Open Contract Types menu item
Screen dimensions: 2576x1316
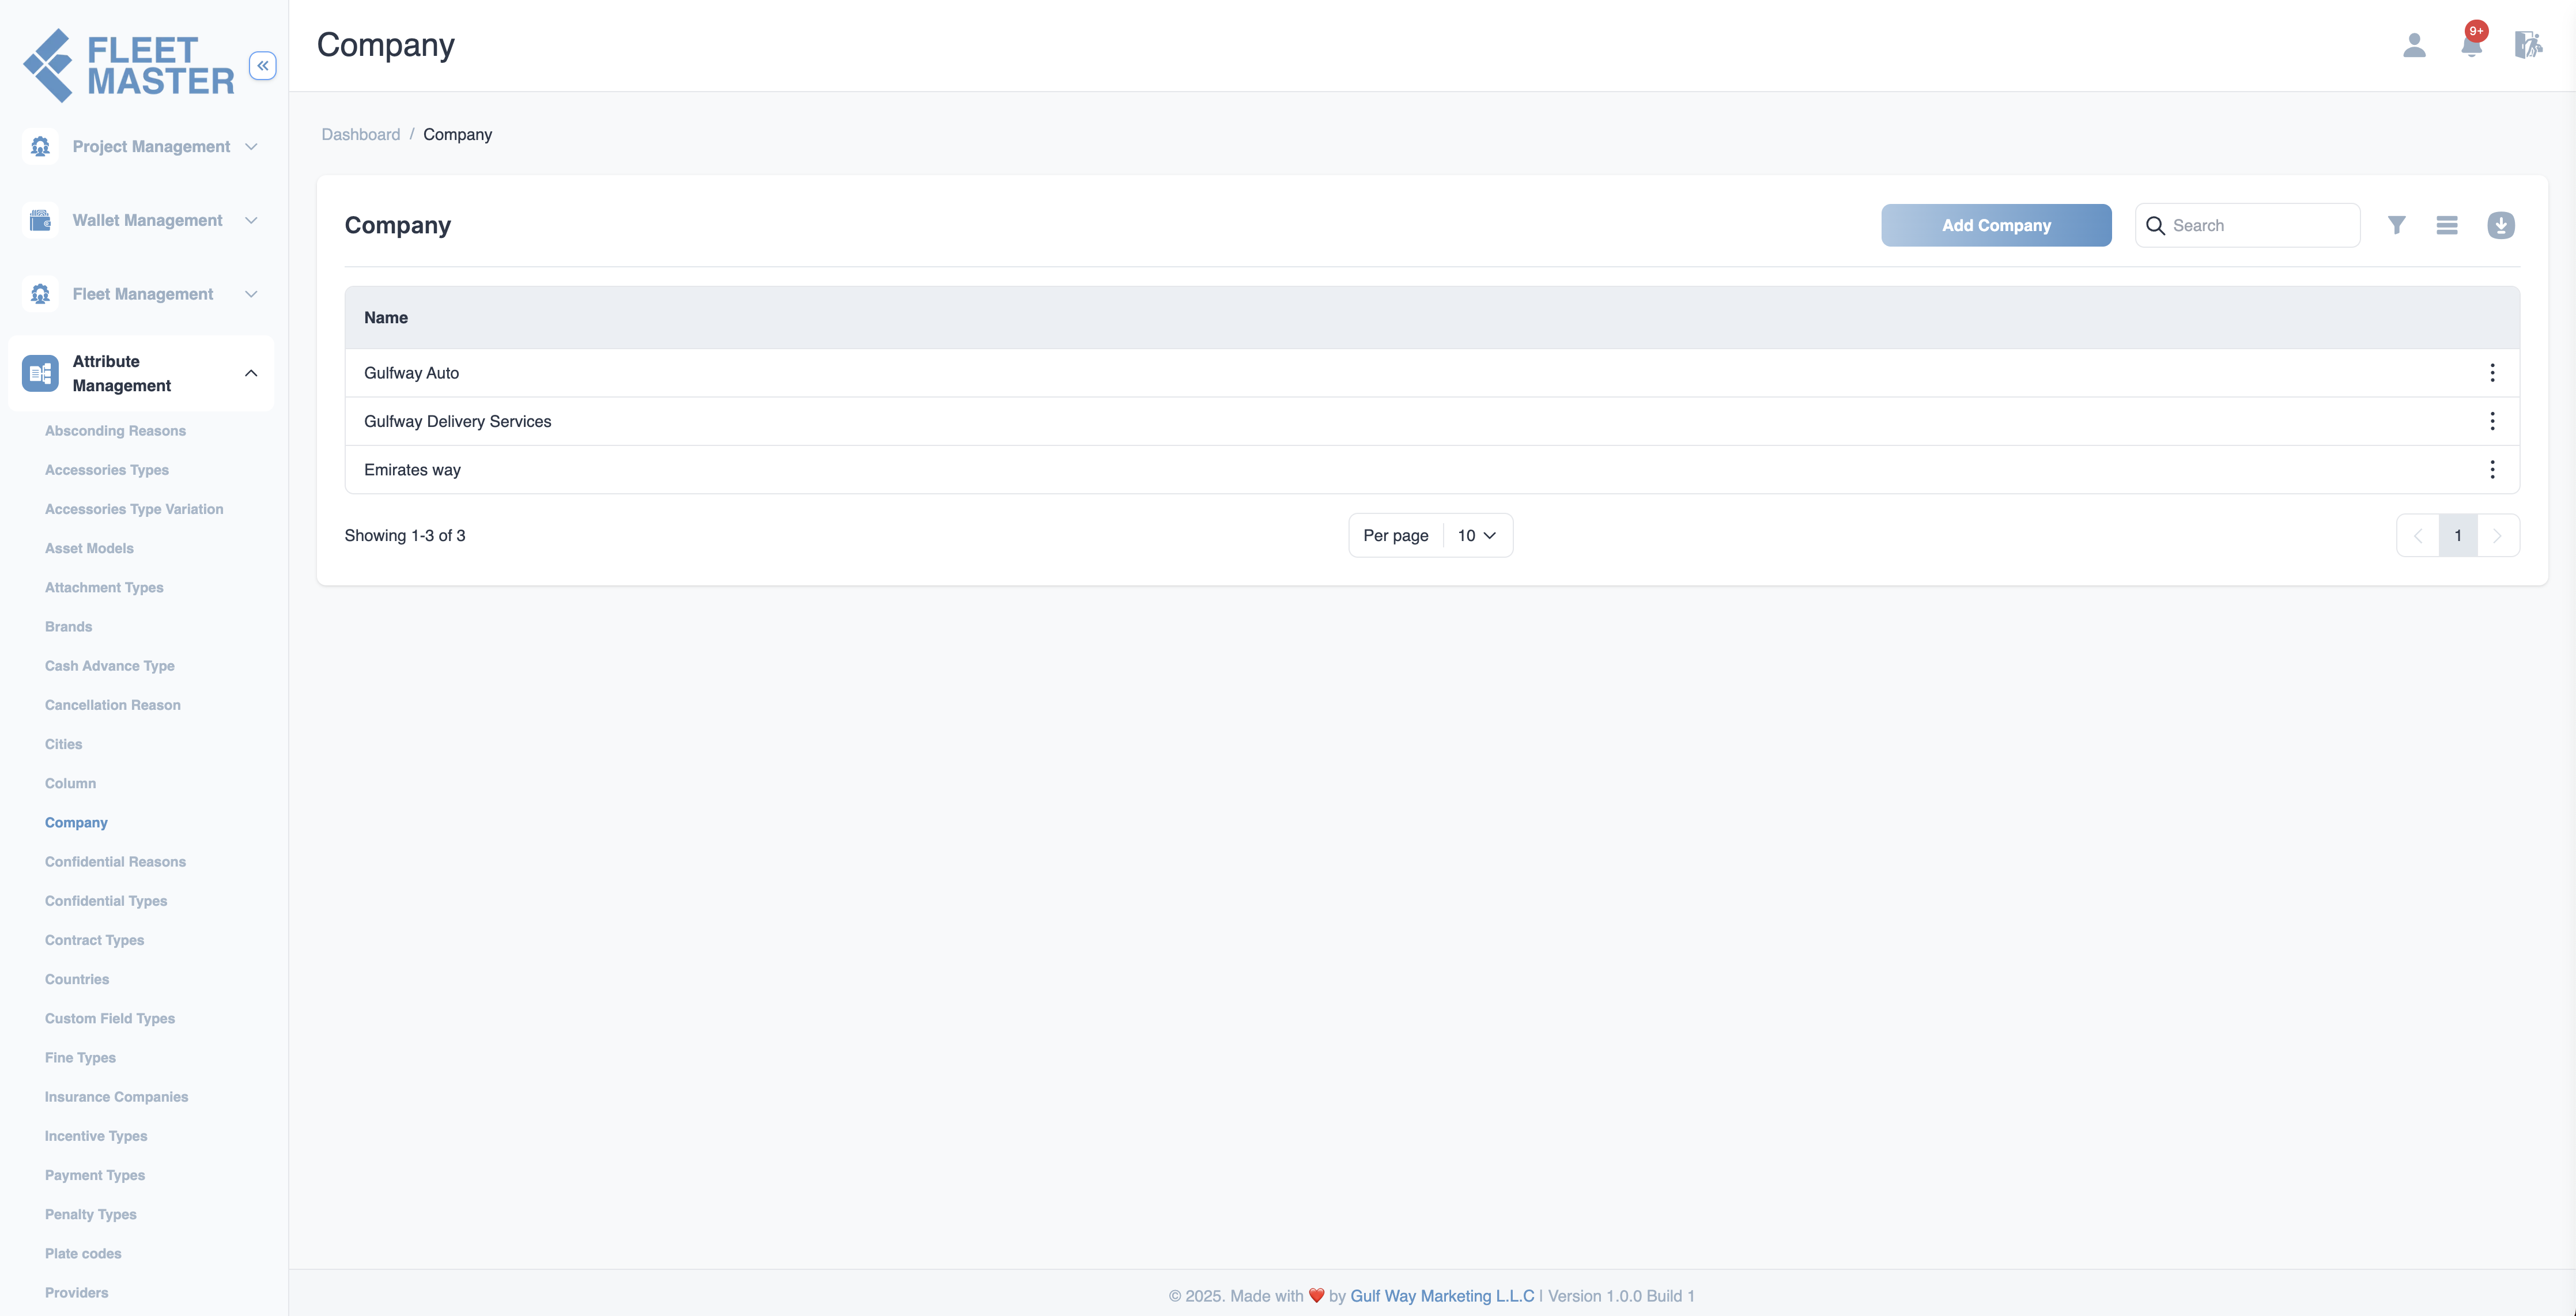94,940
